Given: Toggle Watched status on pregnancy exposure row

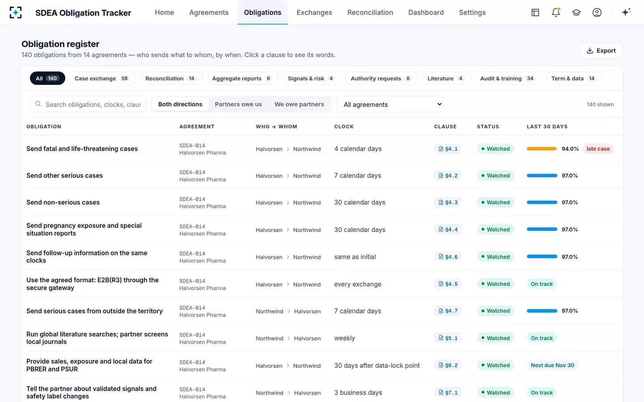Looking at the screenshot, I should [496, 230].
